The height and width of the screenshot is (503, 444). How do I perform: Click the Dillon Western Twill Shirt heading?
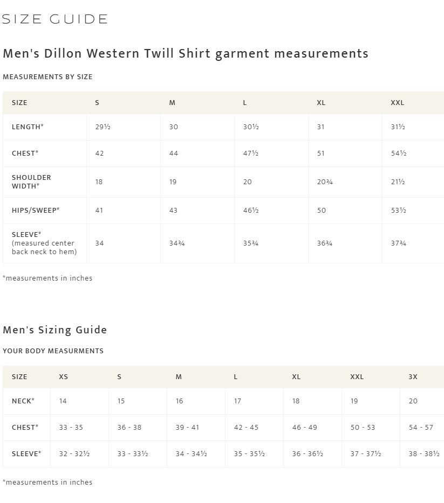186,53
